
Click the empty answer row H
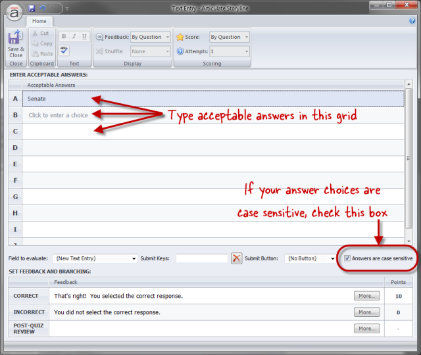tap(213, 213)
